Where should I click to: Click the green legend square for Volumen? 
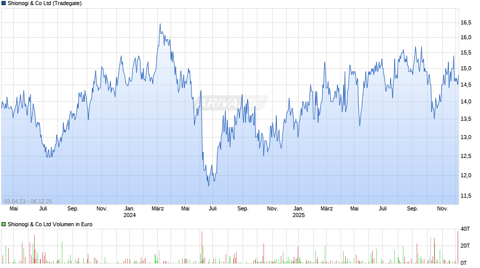pos(4,224)
